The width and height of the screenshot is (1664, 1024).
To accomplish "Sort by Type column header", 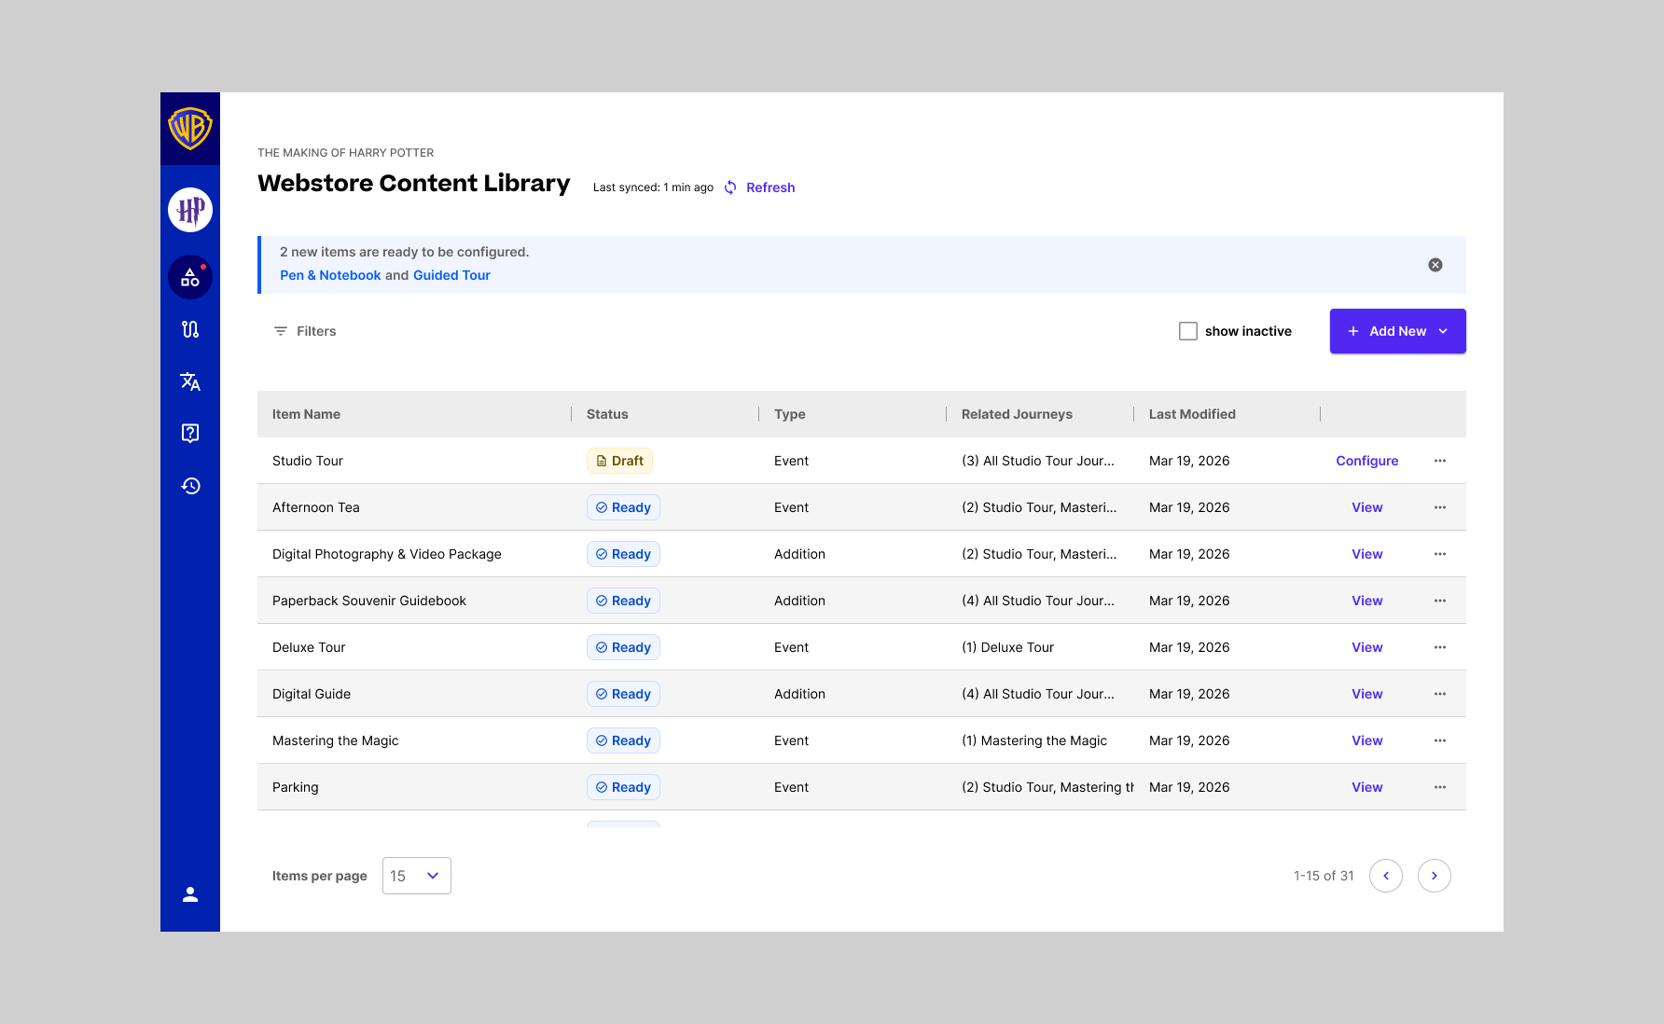I will click(x=790, y=414).
